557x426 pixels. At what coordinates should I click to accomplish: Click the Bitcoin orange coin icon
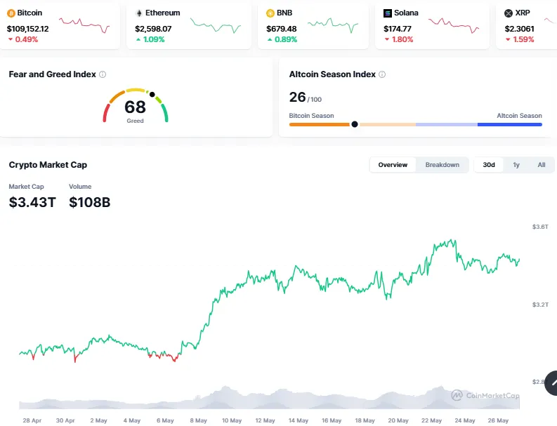pos(11,13)
